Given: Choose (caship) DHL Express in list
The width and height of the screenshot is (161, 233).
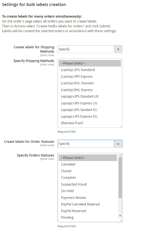Looking at the screenshot, I should pos(90,90).
